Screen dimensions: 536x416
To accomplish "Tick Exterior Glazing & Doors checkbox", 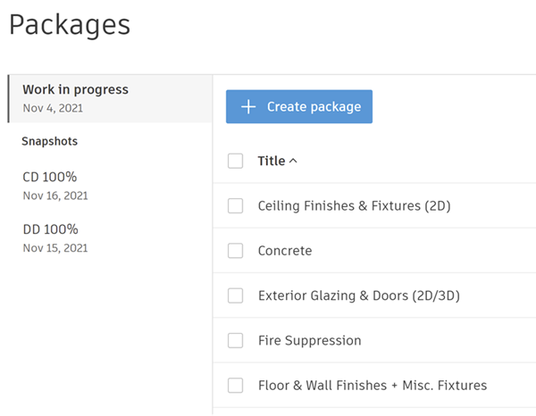I will tap(236, 295).
